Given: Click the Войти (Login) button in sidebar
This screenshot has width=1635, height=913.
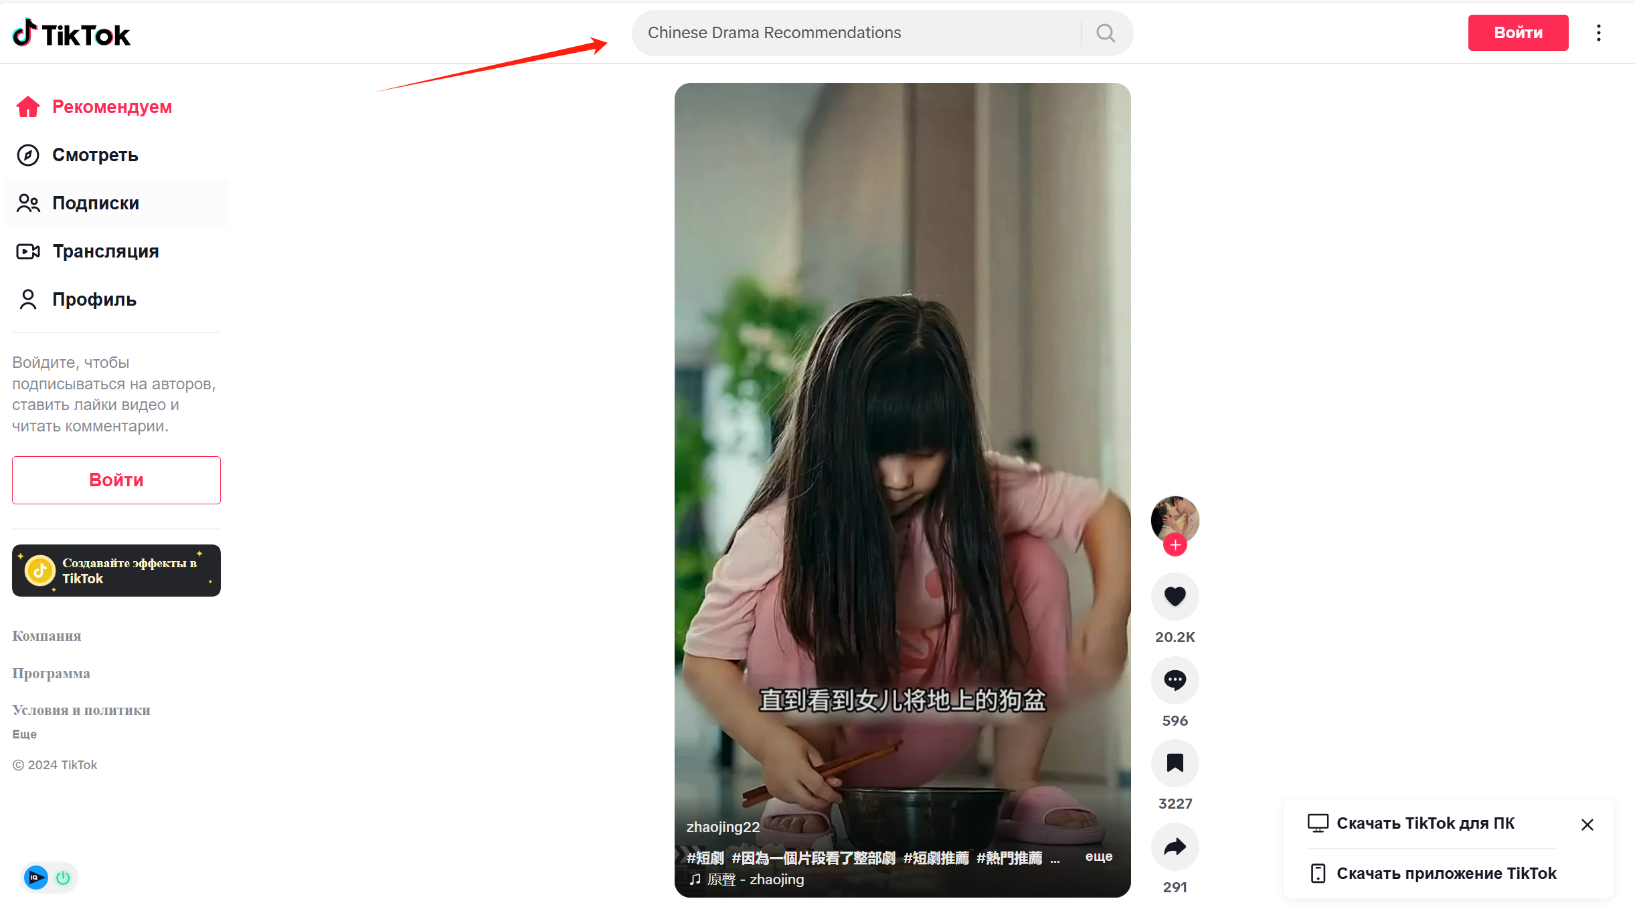Looking at the screenshot, I should [x=116, y=480].
